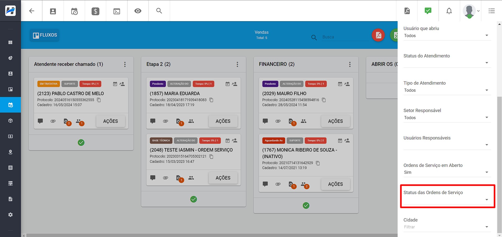502x237 pixels.
Task: Open the calendar clock toolbar icon
Action: [x=74, y=11]
